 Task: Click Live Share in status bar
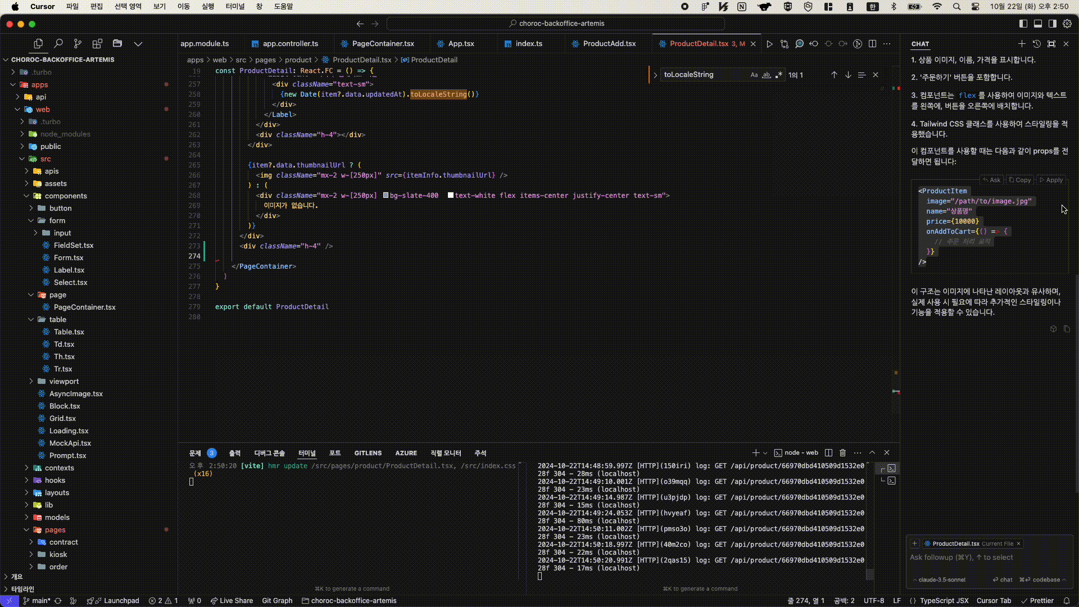[x=232, y=601]
